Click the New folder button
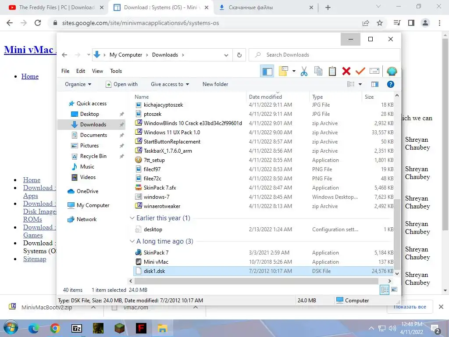Image resolution: width=449 pixels, height=337 pixels. tap(215, 84)
